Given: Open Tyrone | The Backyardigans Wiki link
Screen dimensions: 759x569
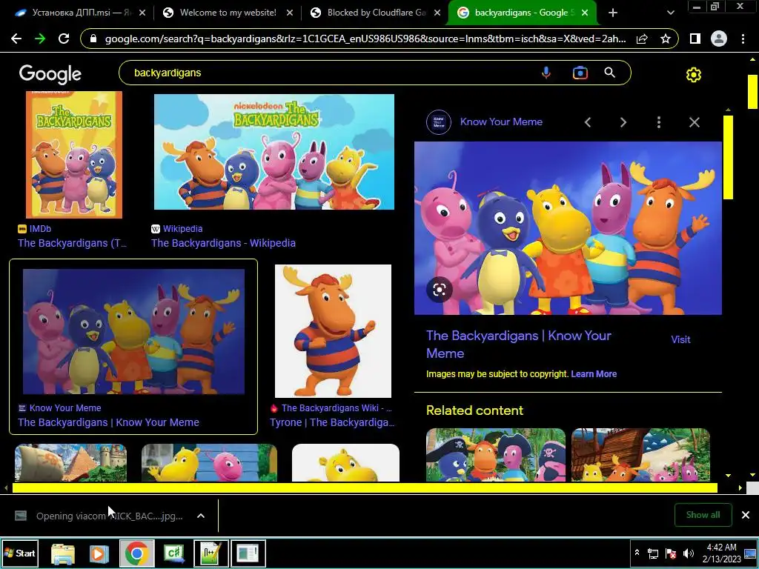Looking at the screenshot, I should point(332,422).
